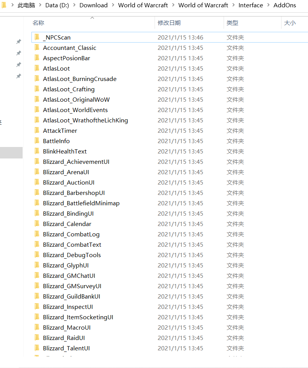Sort files by 修改日期 column header
The width and height of the screenshot is (308, 368).
[x=169, y=23]
